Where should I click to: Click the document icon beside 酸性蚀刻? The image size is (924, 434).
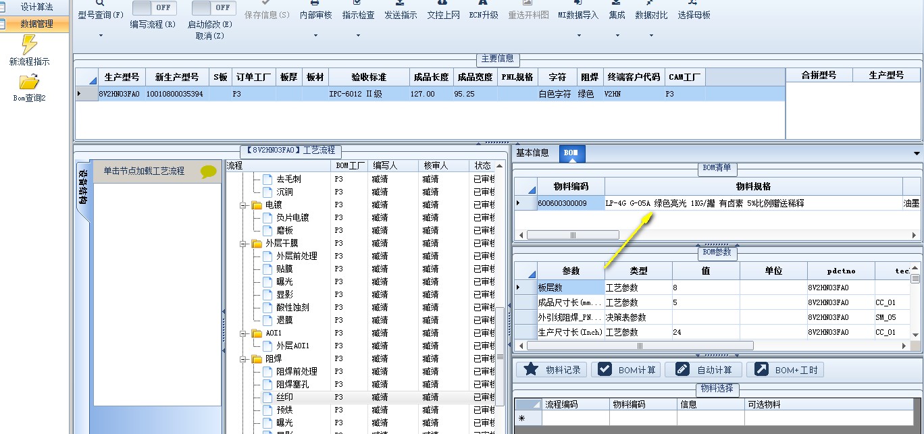(x=267, y=307)
